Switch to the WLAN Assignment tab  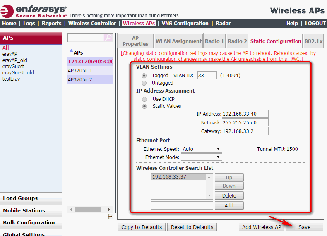click(178, 41)
